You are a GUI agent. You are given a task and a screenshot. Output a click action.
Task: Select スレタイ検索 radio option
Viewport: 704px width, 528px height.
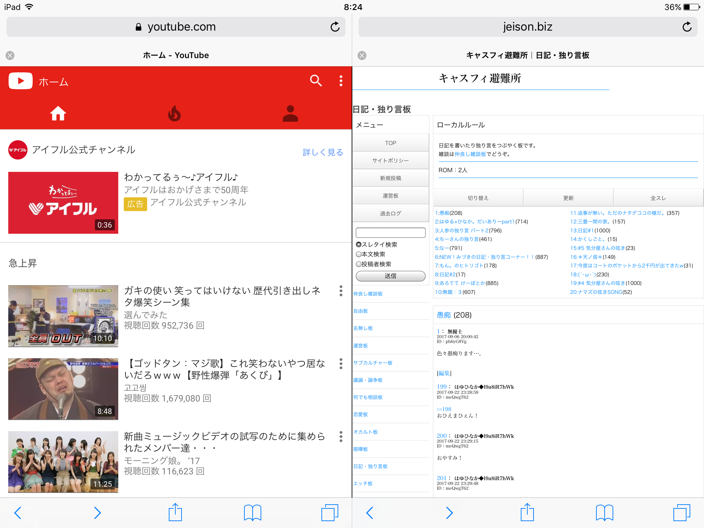[359, 244]
